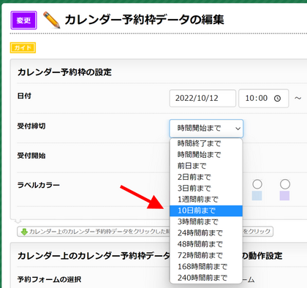Select 時間終了まで from the list
The width and height of the screenshot is (307, 288).
(x=206, y=143)
